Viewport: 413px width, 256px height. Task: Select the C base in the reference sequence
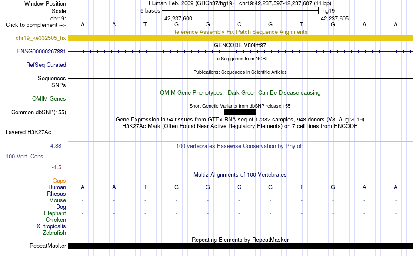pyautogui.click(x=239, y=24)
